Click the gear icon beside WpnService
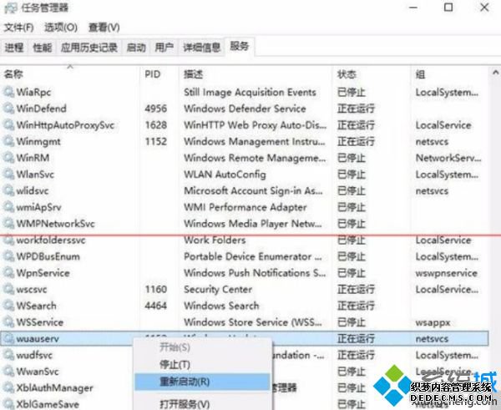The width and height of the screenshot is (501, 410). click(x=8, y=273)
